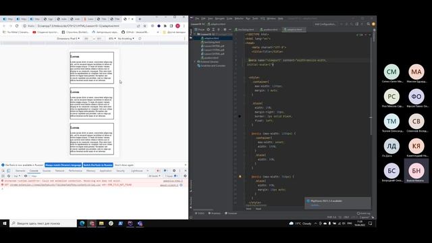The height and width of the screenshot is (243, 432).
Task: Open the TODO tool window tab
Action: click(x=200, y=213)
